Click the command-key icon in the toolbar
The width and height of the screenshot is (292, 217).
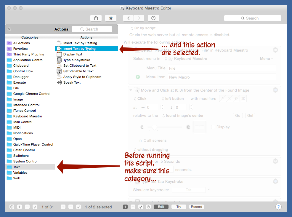coord(110,18)
